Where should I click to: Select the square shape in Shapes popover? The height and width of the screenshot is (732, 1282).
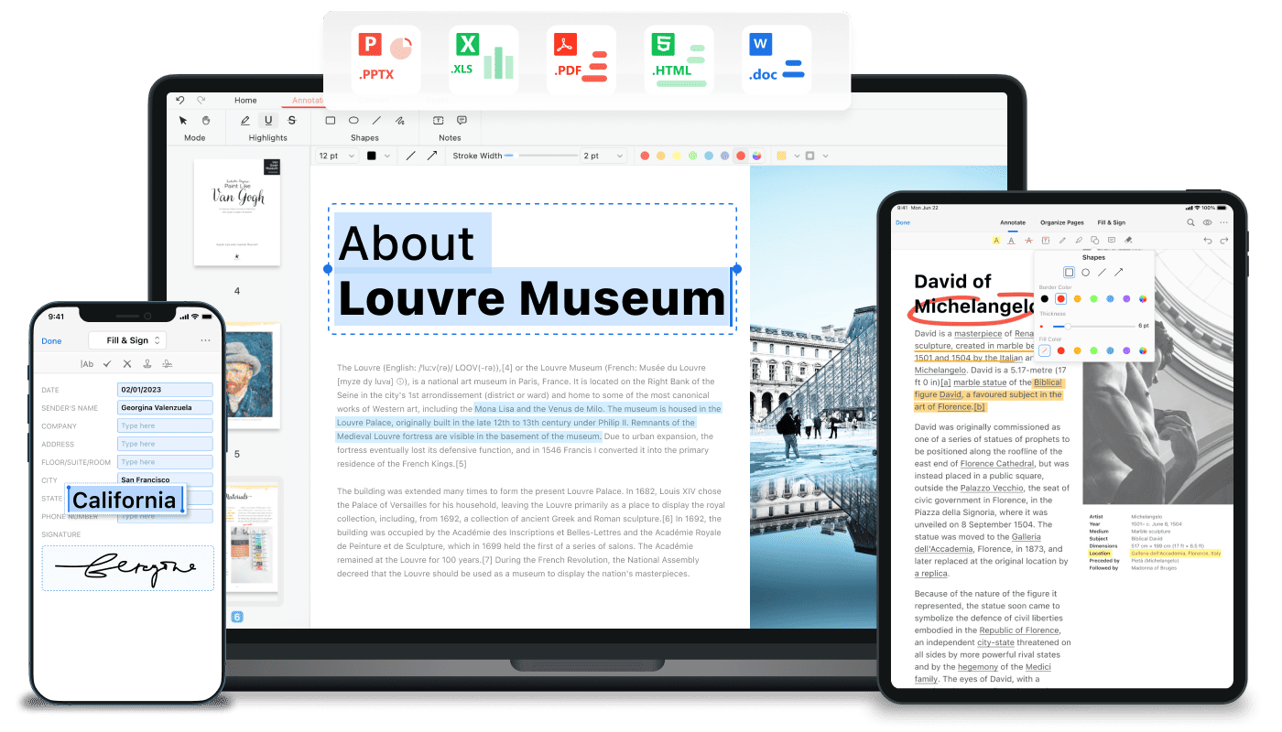coord(1069,272)
